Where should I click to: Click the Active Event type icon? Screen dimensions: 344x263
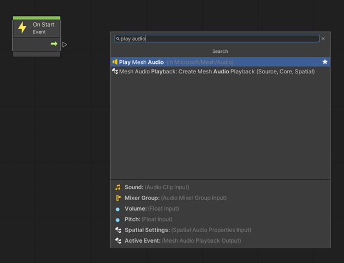click(x=118, y=240)
